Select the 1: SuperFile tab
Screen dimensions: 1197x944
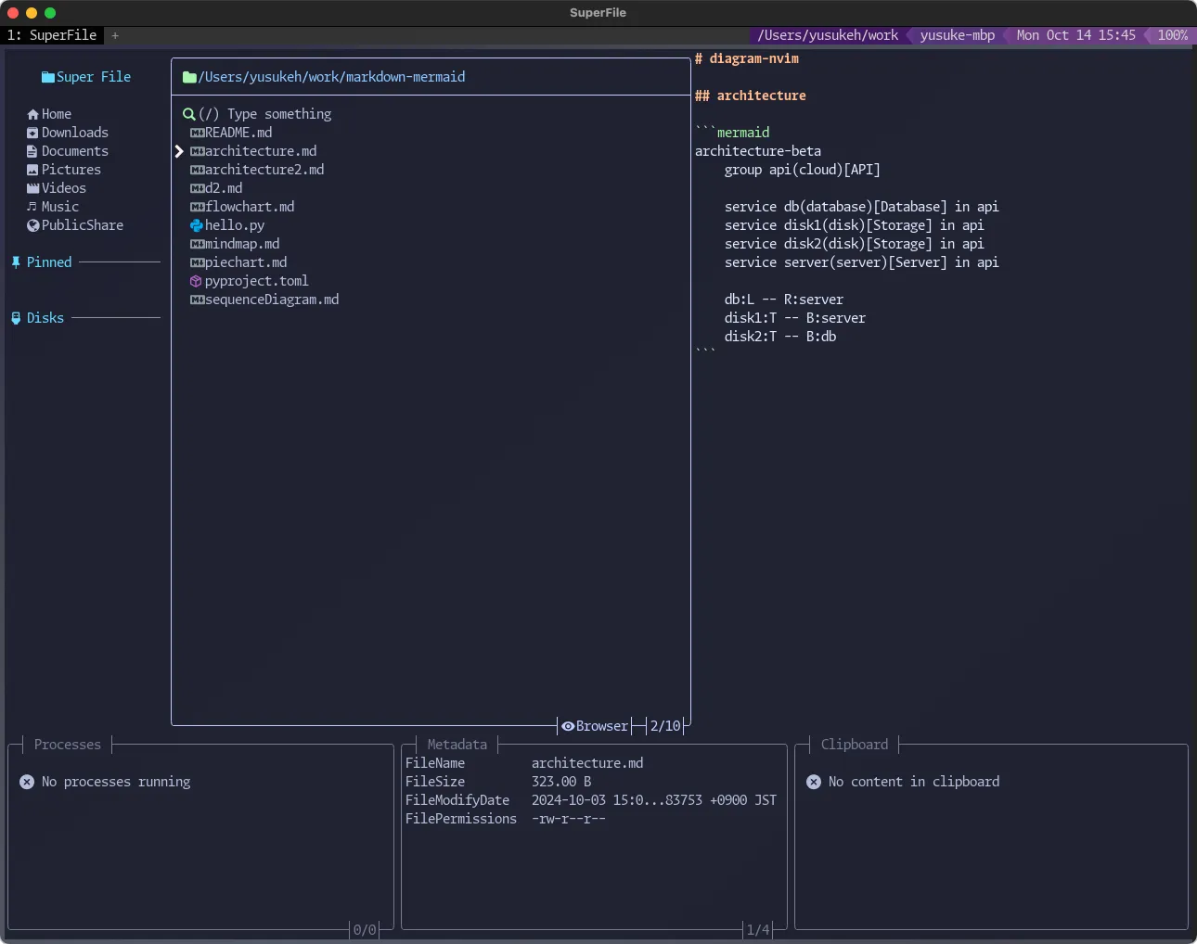(x=52, y=35)
